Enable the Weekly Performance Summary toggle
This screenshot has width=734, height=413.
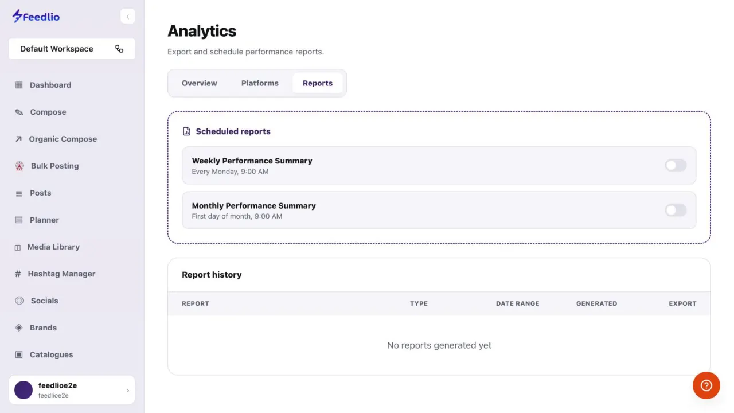tap(676, 165)
